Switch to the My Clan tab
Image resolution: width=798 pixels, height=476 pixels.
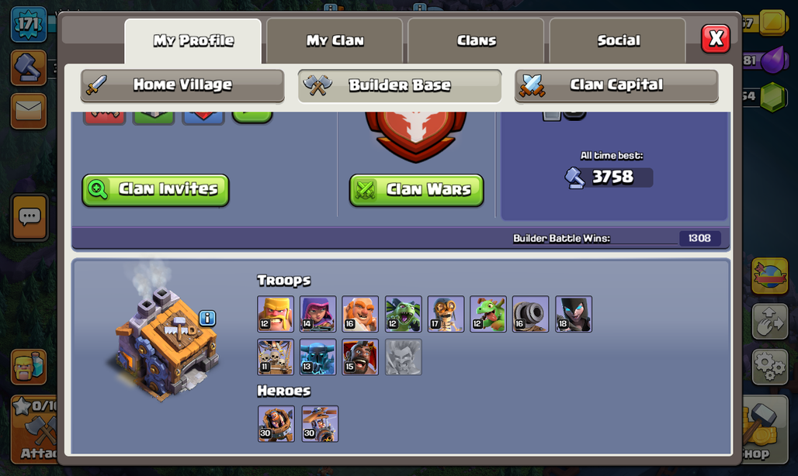335,40
